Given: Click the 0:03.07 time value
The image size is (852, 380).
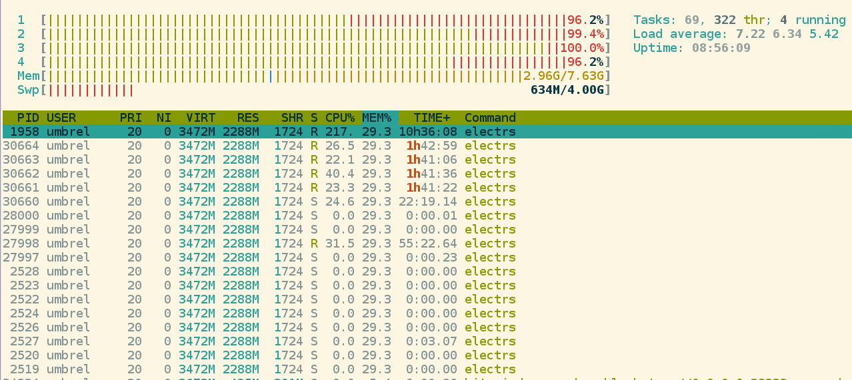Looking at the screenshot, I should (431, 341).
